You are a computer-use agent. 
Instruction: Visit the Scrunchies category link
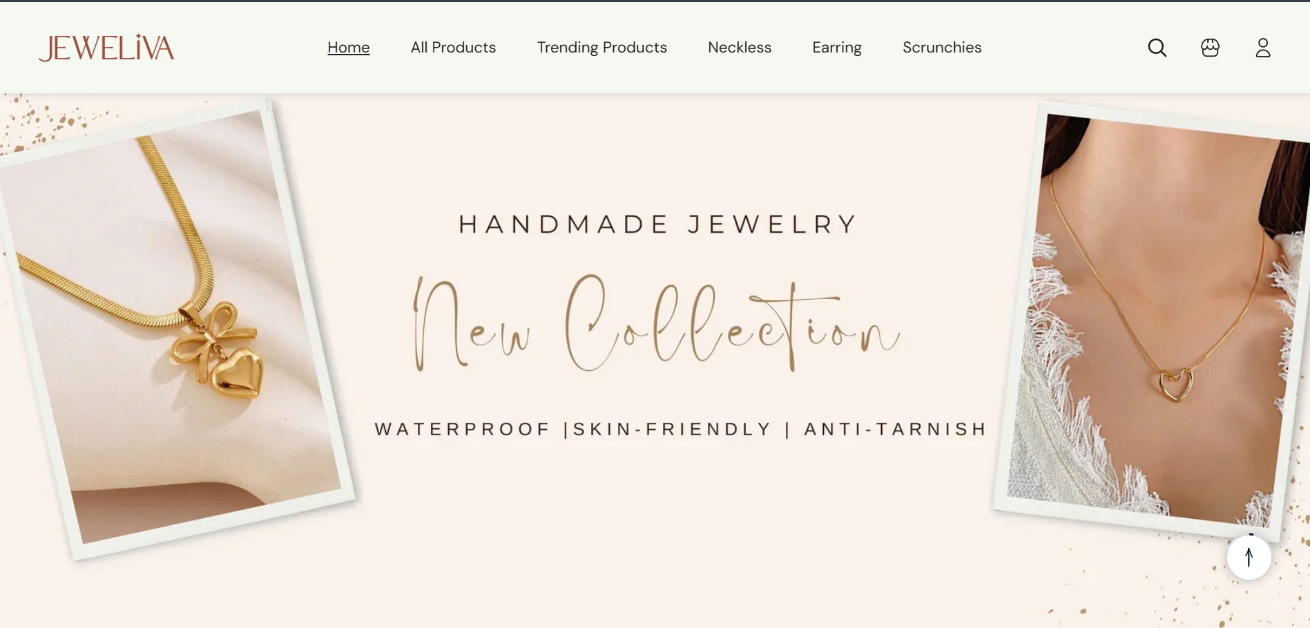pyautogui.click(x=941, y=48)
